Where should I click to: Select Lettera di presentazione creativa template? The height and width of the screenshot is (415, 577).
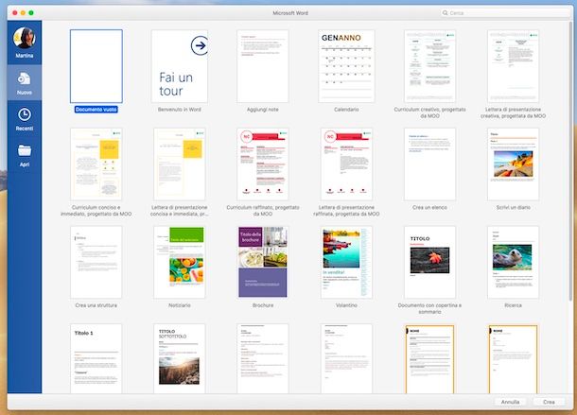click(x=514, y=66)
